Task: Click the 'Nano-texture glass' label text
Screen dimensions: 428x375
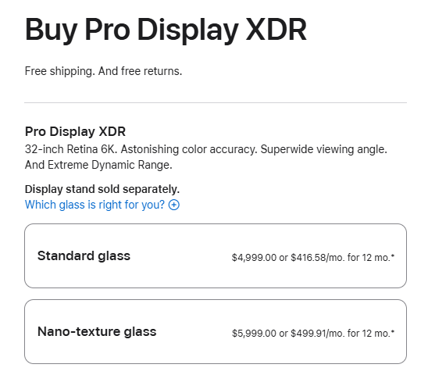Action: [97, 331]
